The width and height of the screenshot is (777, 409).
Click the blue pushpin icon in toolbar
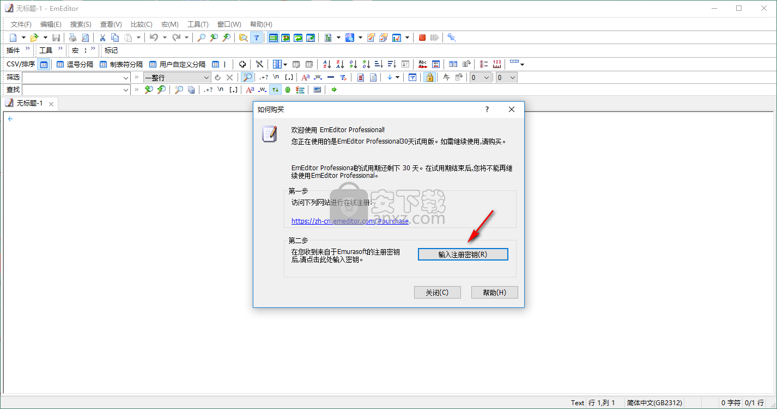452,38
